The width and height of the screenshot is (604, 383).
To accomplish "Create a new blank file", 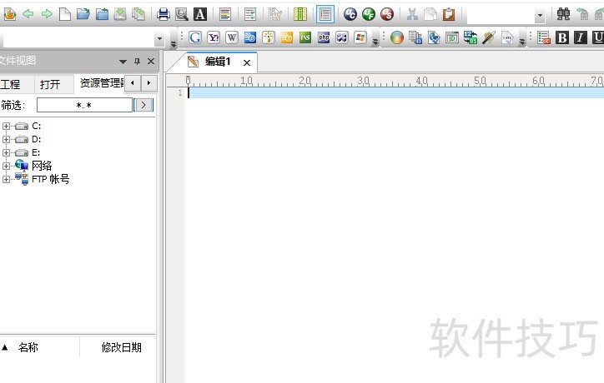I will 65,15.
